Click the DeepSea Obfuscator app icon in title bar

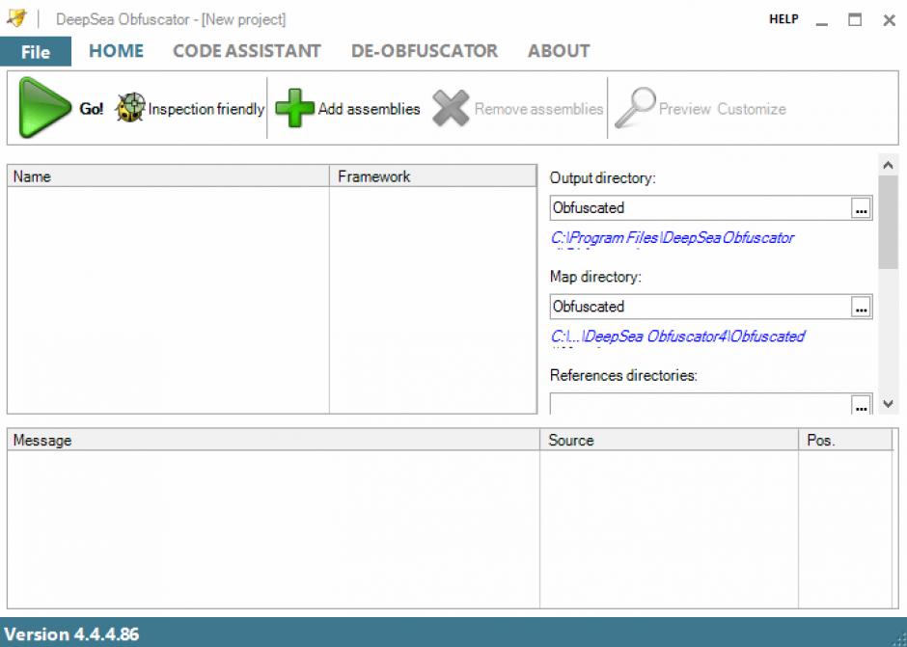[16, 18]
